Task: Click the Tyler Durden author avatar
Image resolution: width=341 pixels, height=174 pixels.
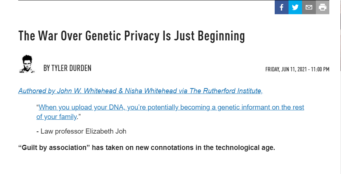Action: pos(27,64)
